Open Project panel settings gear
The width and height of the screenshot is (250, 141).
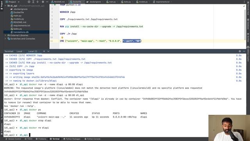pyautogui.click(x=43, y=2)
